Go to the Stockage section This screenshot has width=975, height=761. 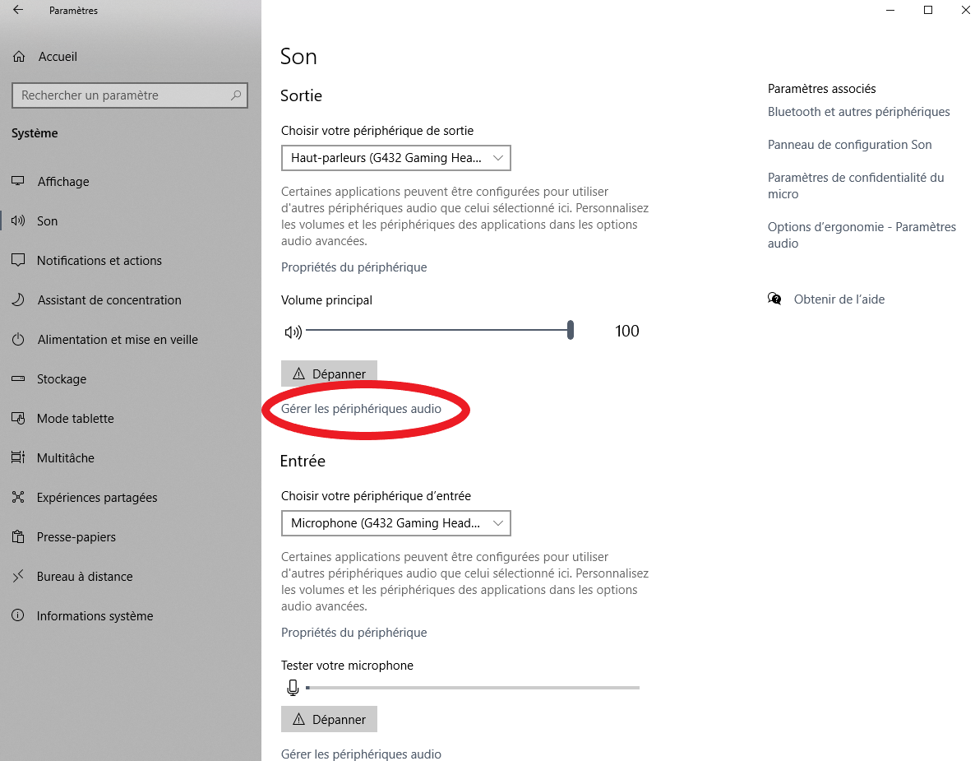(x=62, y=379)
